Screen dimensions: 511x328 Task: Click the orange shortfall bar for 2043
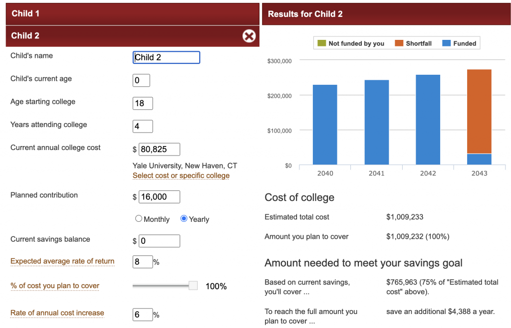[479, 111]
